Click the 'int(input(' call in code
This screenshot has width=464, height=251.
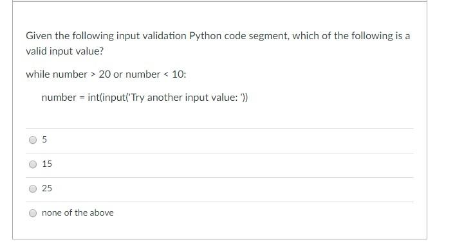[x=107, y=98]
